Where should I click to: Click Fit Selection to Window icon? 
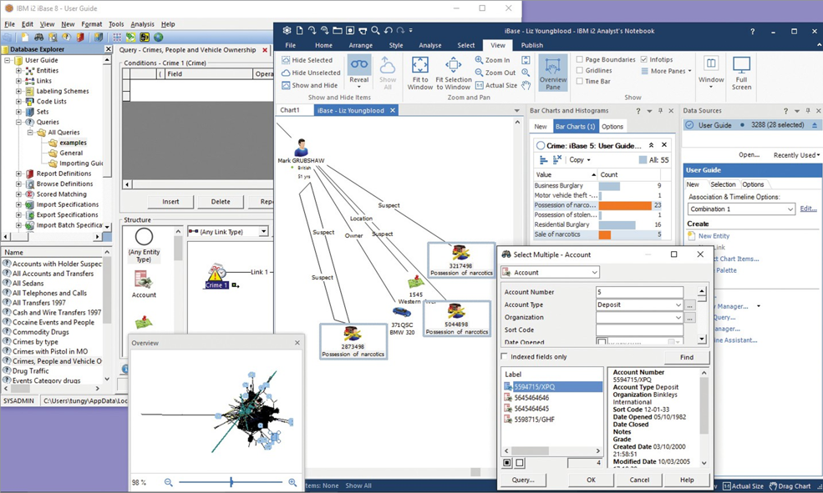[453, 66]
